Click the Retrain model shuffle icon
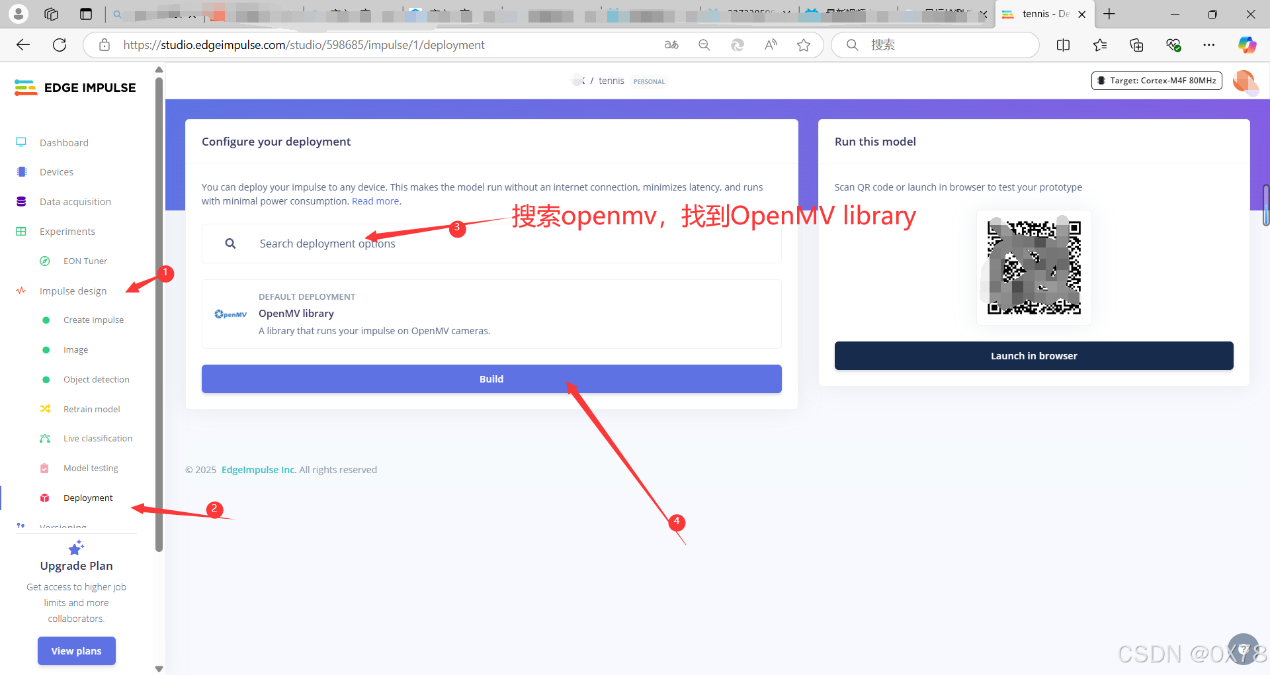The width and height of the screenshot is (1270, 675). coord(45,409)
